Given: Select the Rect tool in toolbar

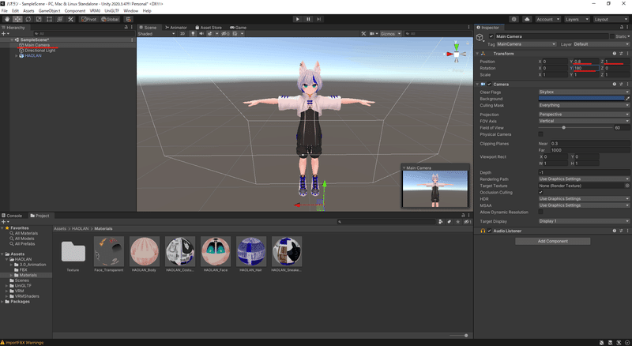Looking at the screenshot, I should tap(49, 19).
